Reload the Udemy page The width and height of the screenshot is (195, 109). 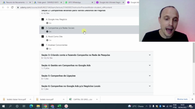12,7
